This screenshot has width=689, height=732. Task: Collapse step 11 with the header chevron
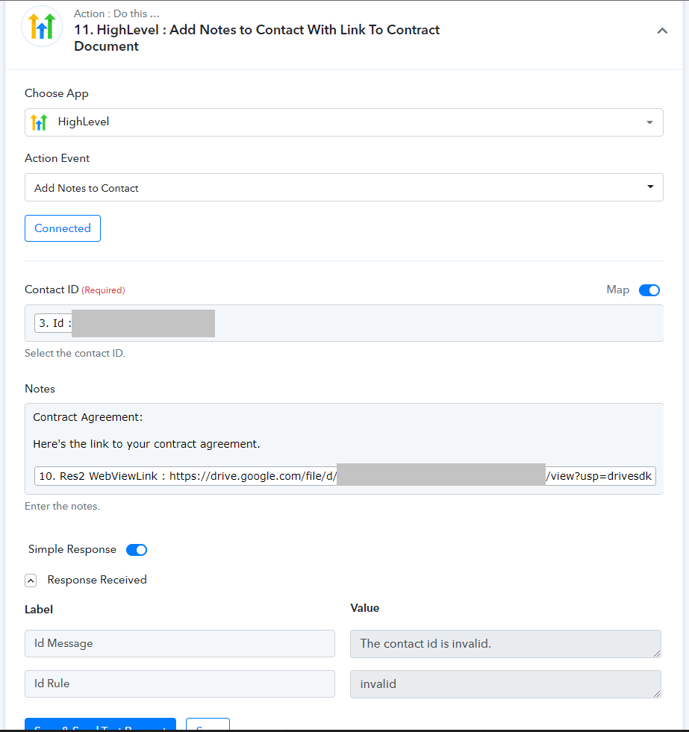pyautogui.click(x=662, y=31)
